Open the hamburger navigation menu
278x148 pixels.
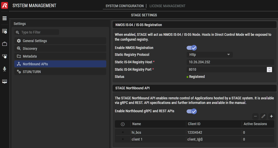[x=5, y=18]
